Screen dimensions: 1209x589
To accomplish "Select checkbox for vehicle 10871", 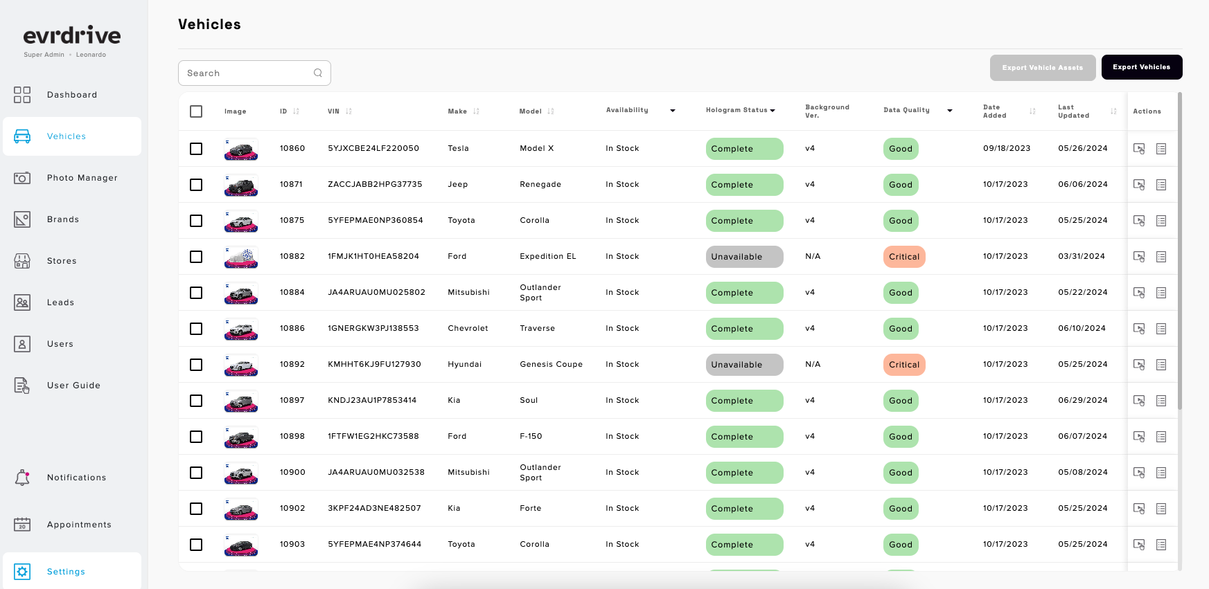I will pos(196,185).
